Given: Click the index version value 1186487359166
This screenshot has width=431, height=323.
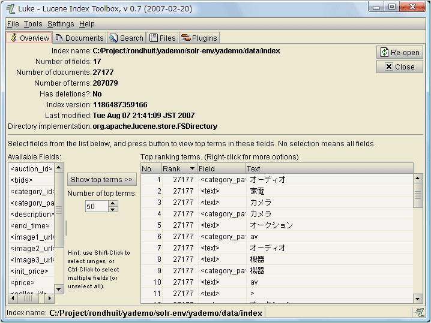Looking at the screenshot, I should click(x=120, y=104).
